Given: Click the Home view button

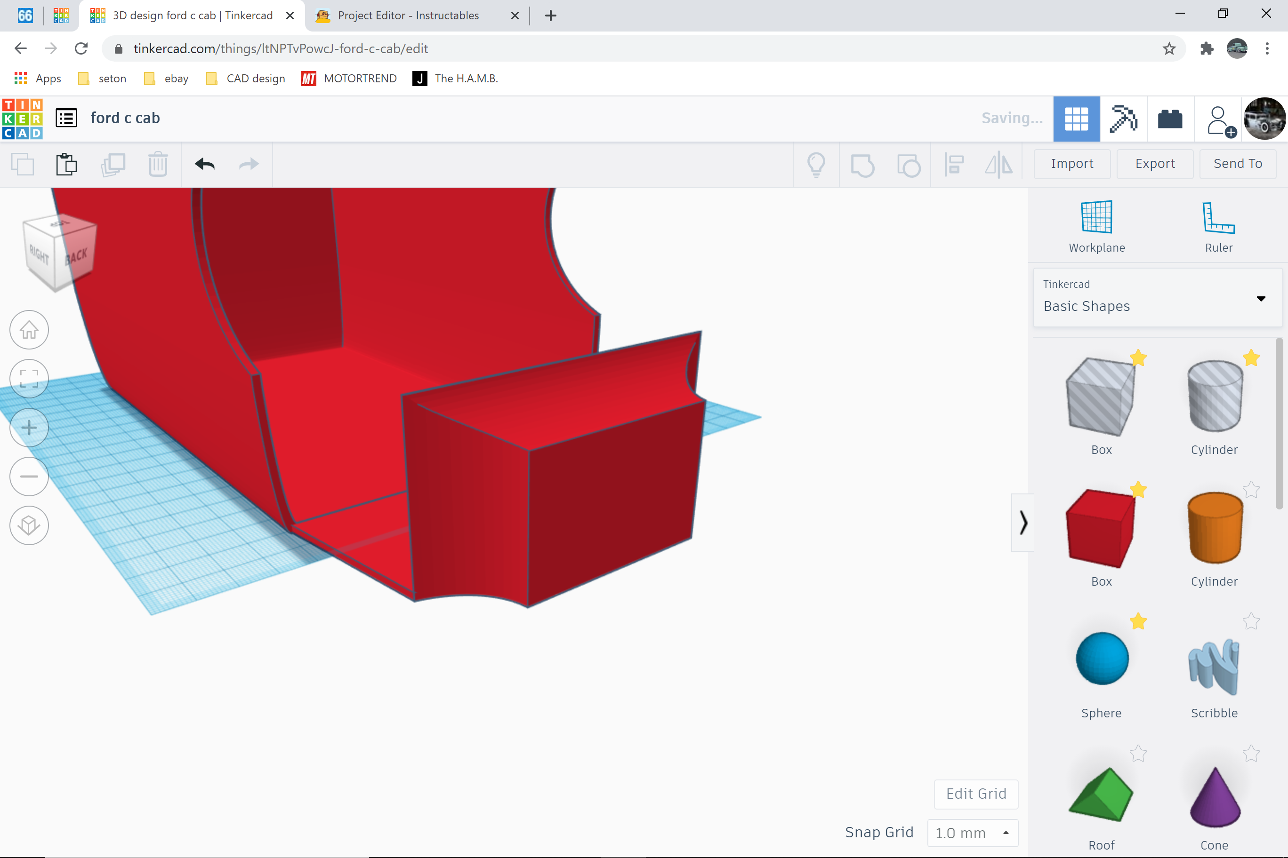Looking at the screenshot, I should click(x=29, y=330).
